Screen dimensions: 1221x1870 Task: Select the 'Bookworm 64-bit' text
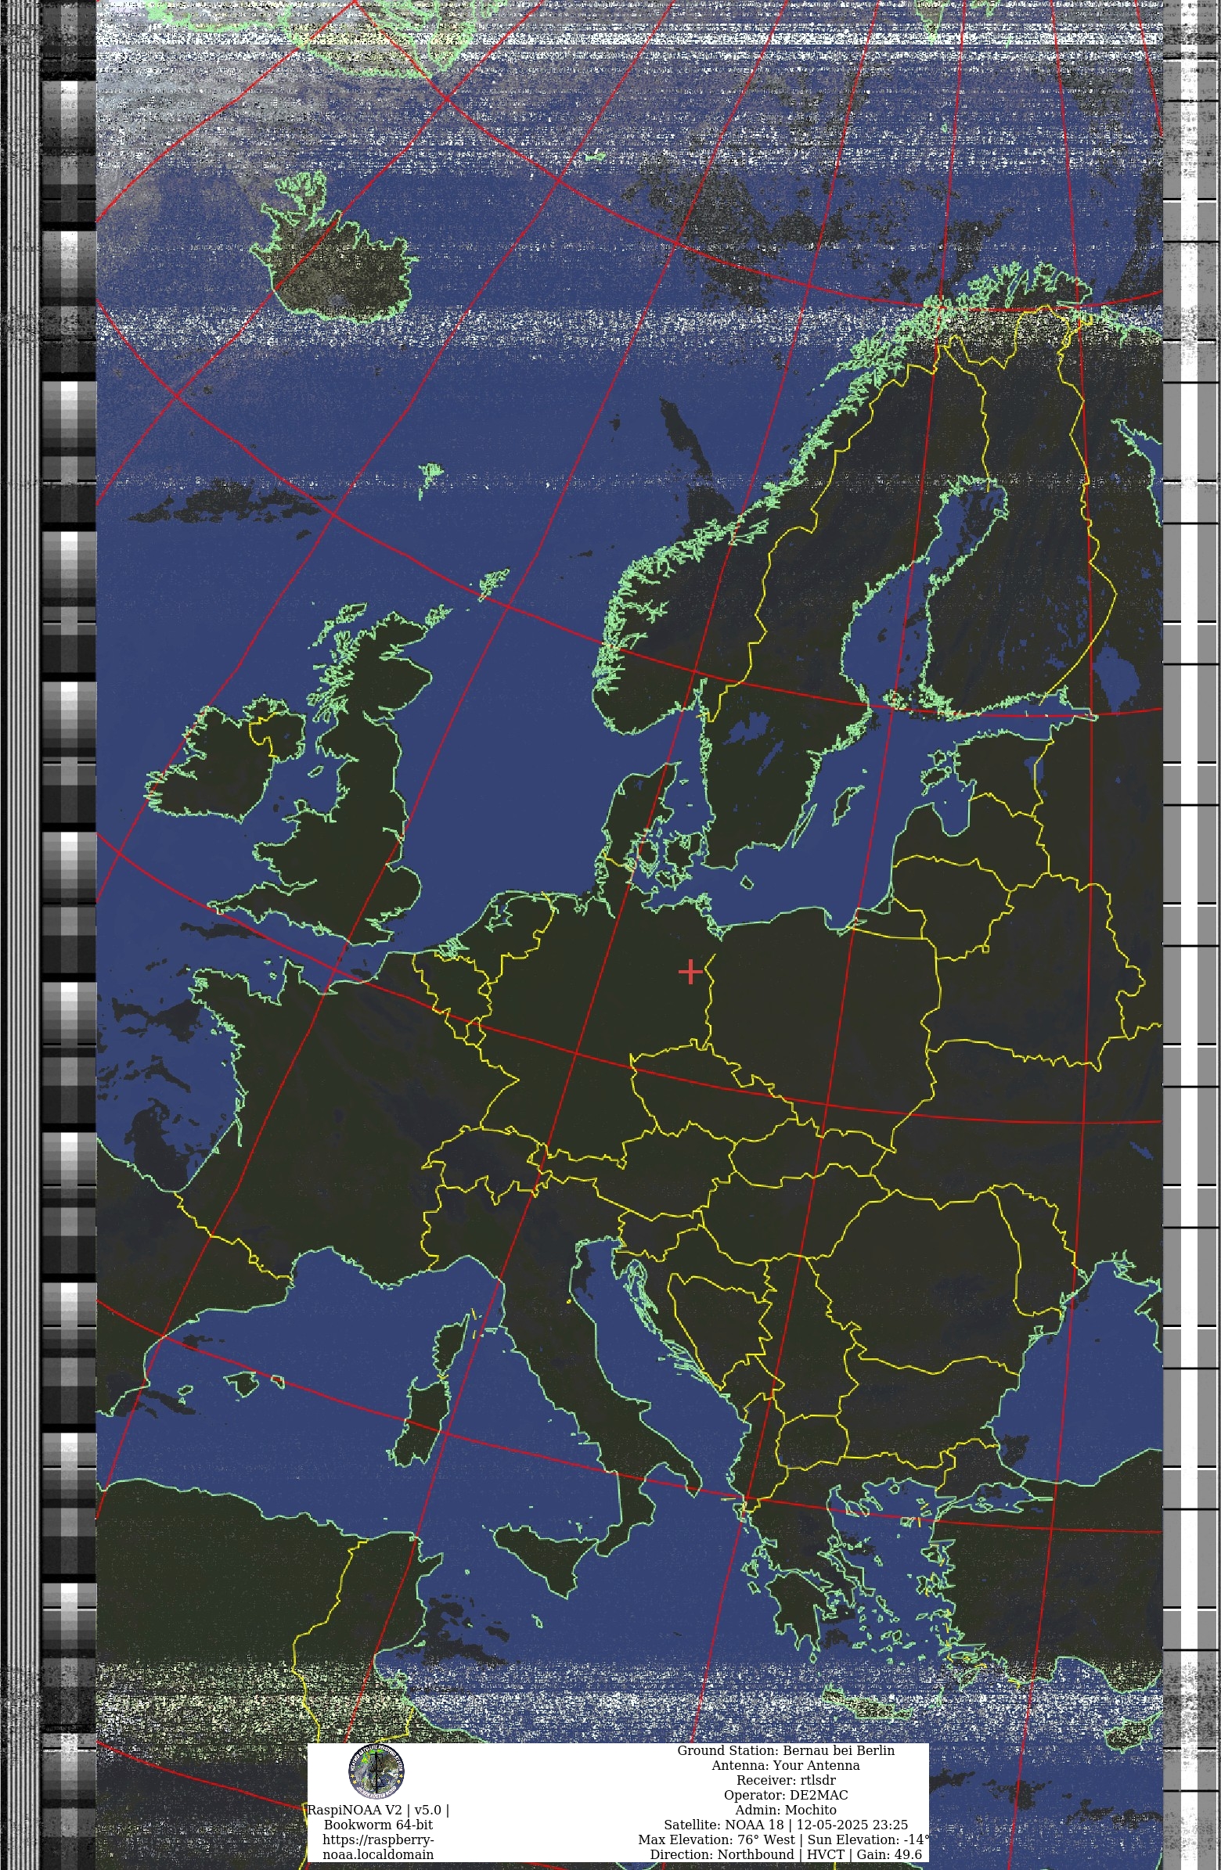click(378, 1825)
